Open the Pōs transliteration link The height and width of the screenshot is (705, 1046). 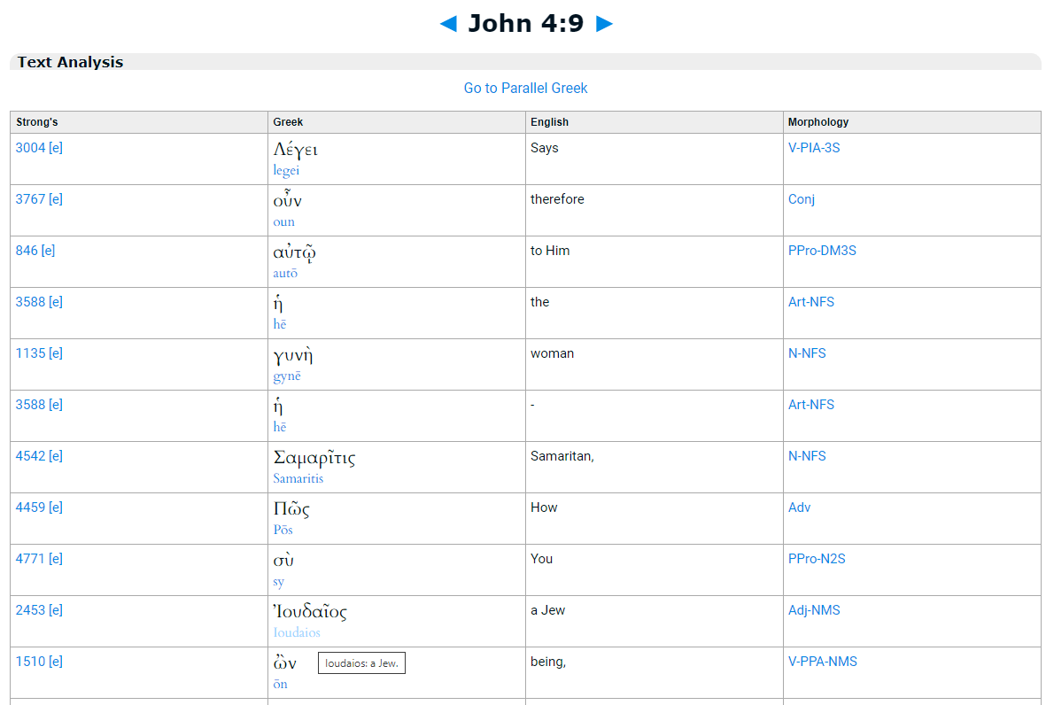coord(283,530)
